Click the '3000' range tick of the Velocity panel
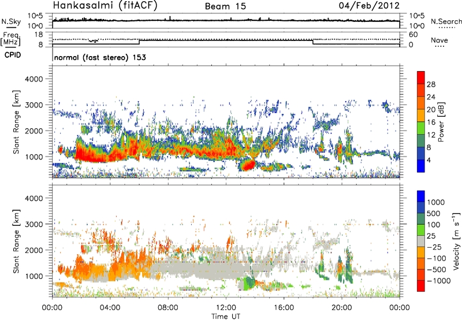This screenshot has width=462, height=320. pos(33,224)
